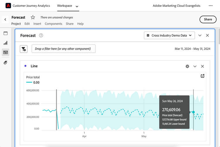Click the Share button
220x147 pixels.
208,19
